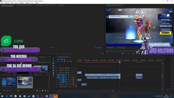Click the Add Marker icon in the timeline header
The width and height of the screenshot is (174, 98).
tap(68, 62)
